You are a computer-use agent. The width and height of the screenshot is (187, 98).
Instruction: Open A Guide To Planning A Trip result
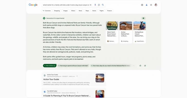pos(67,96)
